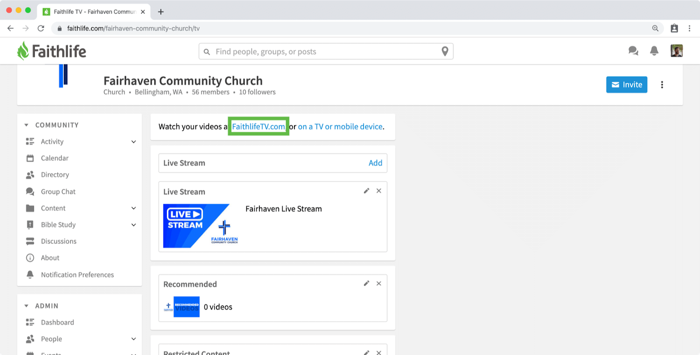This screenshot has width=700, height=355.
Task: Expand the Activity submenu chevron
Action: [134, 142]
